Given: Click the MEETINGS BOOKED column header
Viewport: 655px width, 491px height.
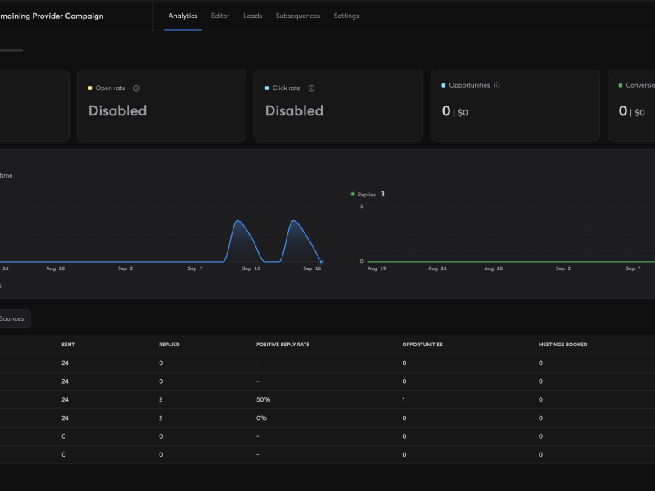Looking at the screenshot, I should tap(562, 345).
